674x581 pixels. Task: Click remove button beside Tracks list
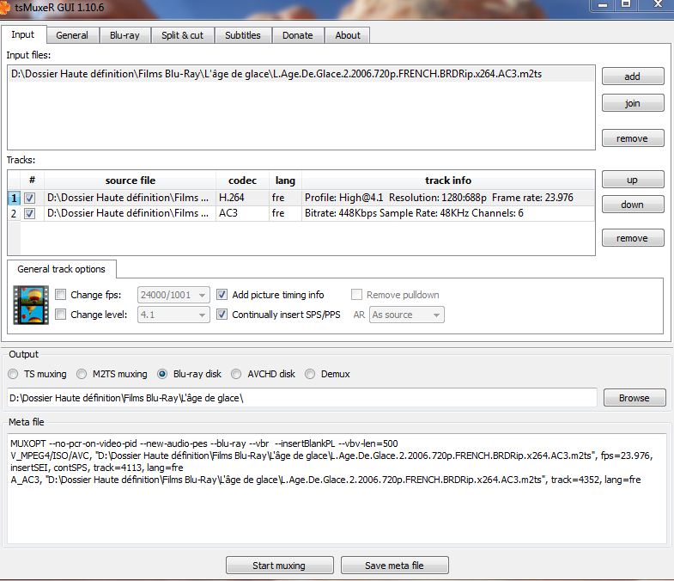click(633, 238)
